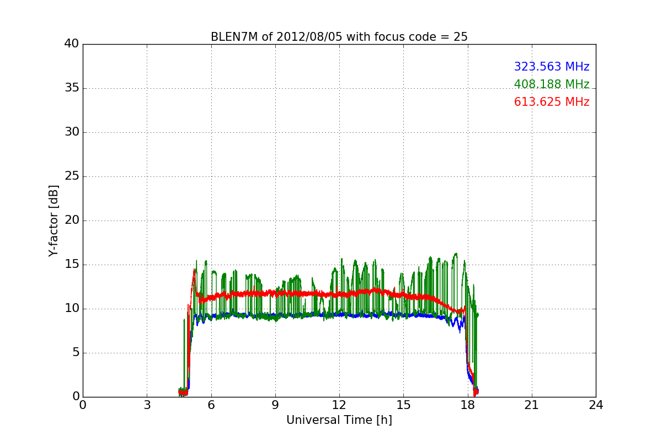
Task: Click the x-axis tick label 9
Action: click(x=275, y=405)
